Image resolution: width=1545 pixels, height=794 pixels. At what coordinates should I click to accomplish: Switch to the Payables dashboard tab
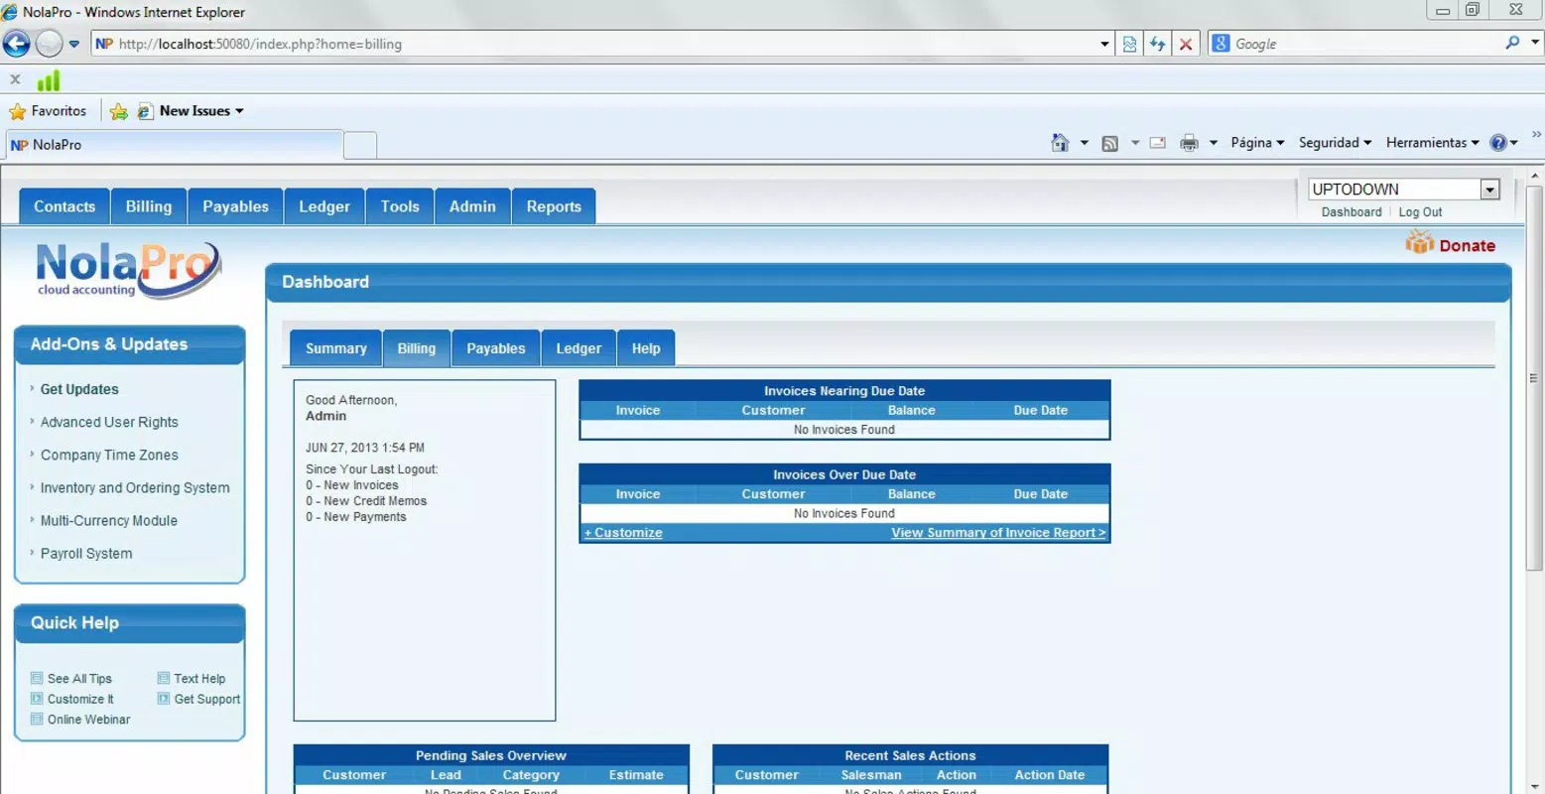(x=496, y=348)
